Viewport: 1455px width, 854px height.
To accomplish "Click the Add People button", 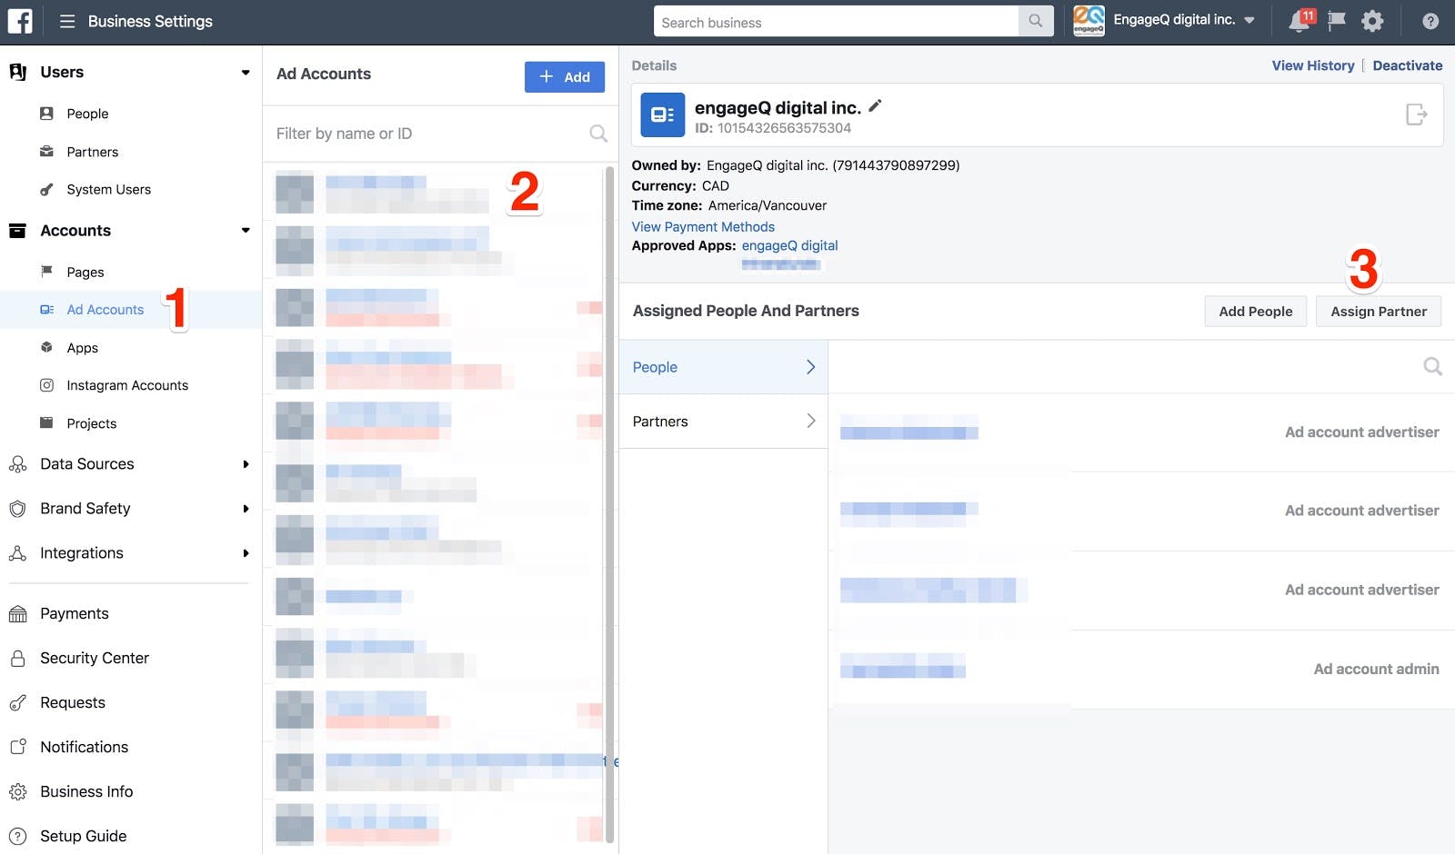I will (1255, 312).
